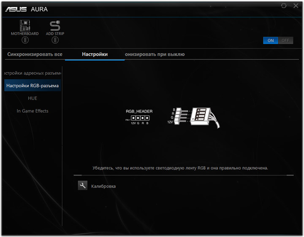Click the Калибровка wrench icon
The height and width of the screenshot is (237, 304).
point(83,186)
